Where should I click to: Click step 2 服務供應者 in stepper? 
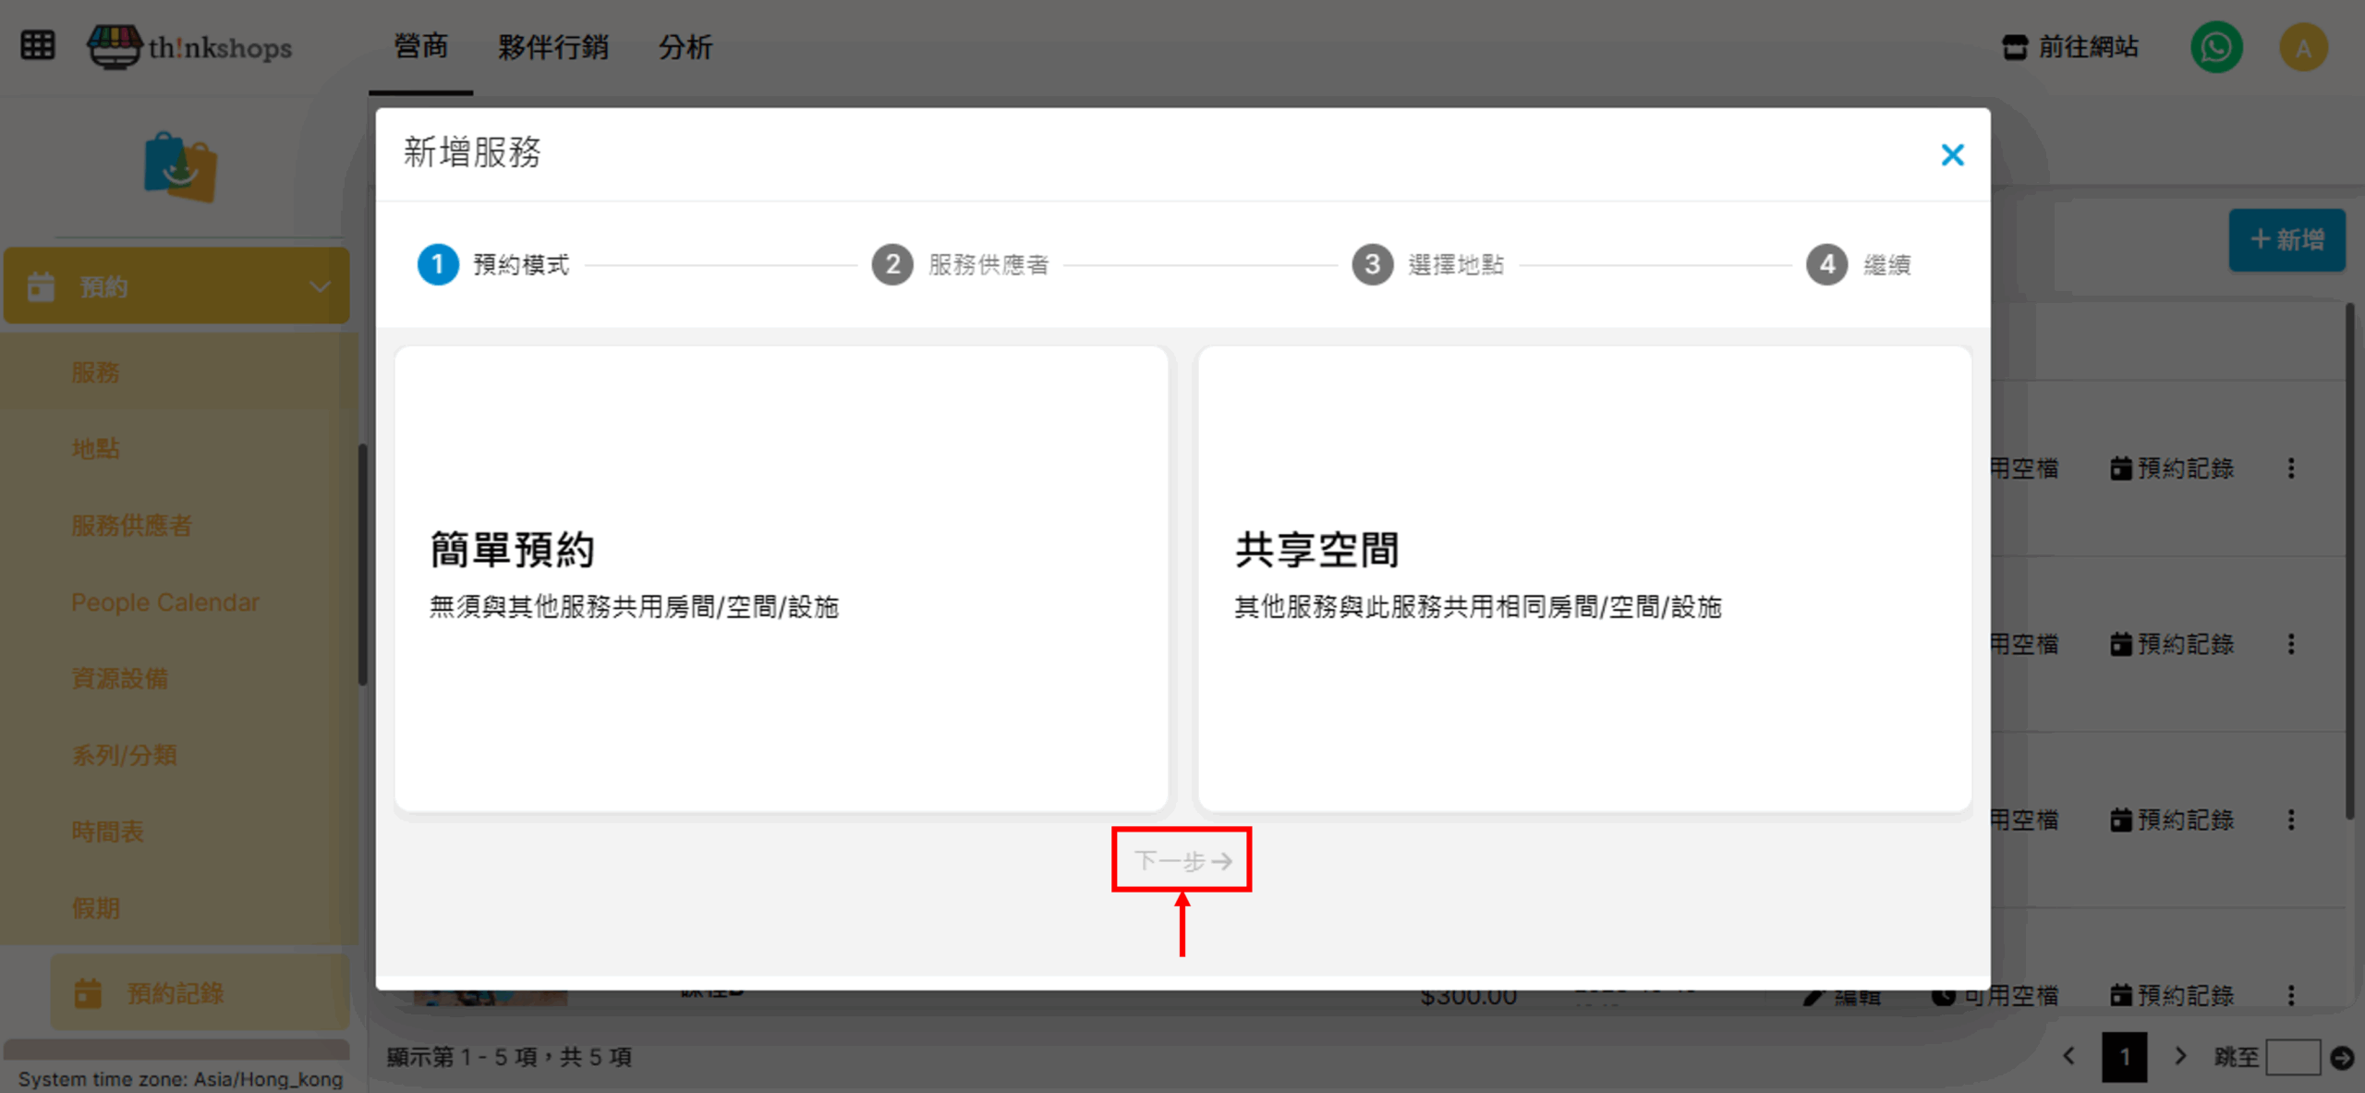pos(961,265)
